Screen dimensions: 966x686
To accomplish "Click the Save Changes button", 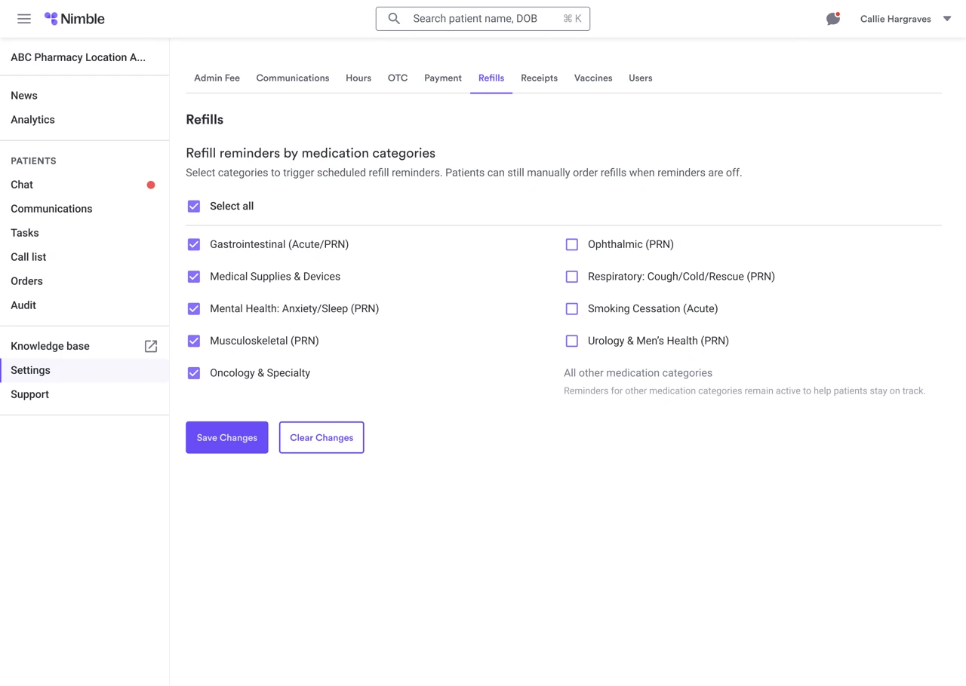I will click(x=227, y=437).
